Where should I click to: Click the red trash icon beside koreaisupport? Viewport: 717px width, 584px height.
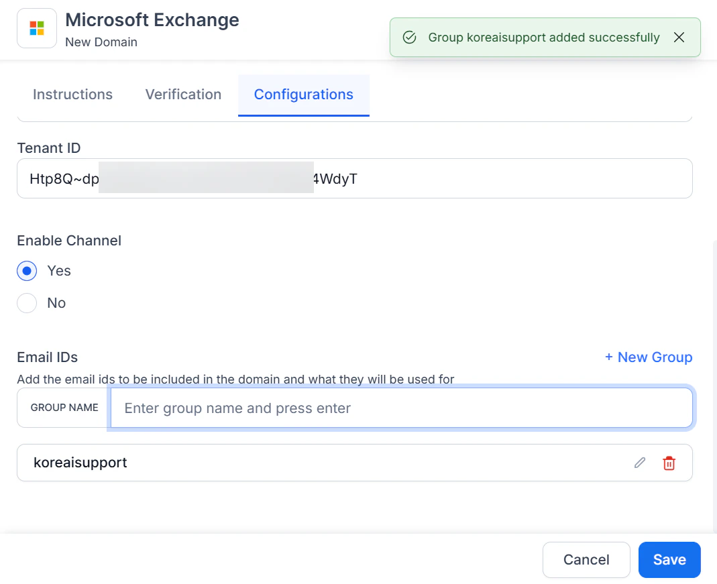point(669,463)
